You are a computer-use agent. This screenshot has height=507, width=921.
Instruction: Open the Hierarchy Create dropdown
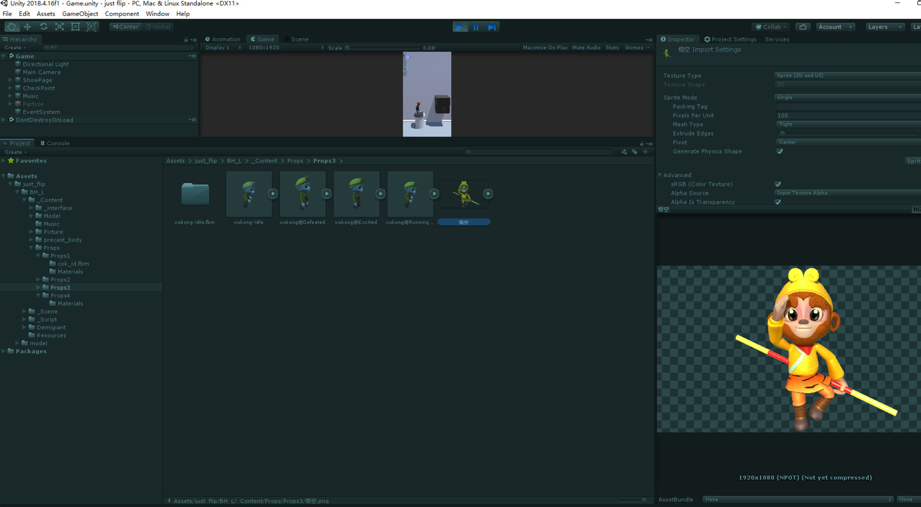[15, 48]
